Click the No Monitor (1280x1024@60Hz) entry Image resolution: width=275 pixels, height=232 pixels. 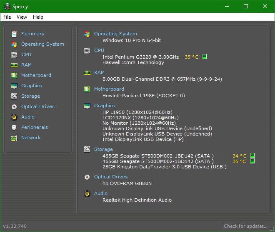coord(139,123)
